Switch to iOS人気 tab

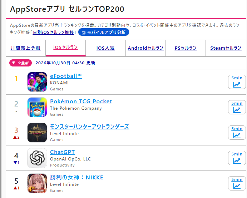(x=105, y=48)
